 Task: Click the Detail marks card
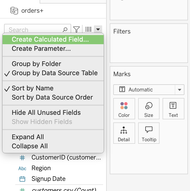[124, 133]
